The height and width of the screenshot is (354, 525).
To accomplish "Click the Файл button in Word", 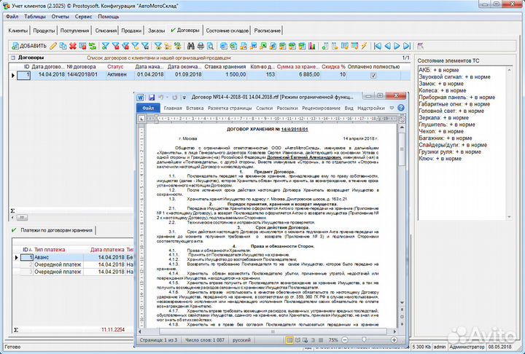I will click(148, 108).
